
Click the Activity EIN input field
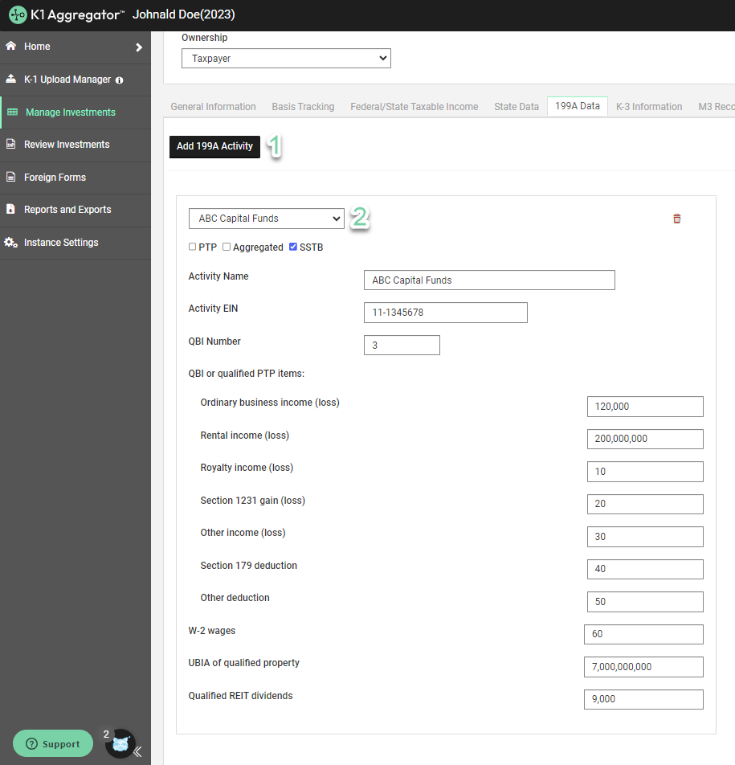445,312
